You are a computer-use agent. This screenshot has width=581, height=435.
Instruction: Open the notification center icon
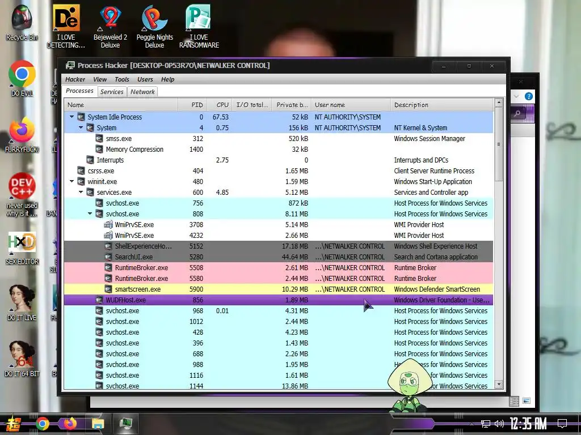(x=562, y=424)
